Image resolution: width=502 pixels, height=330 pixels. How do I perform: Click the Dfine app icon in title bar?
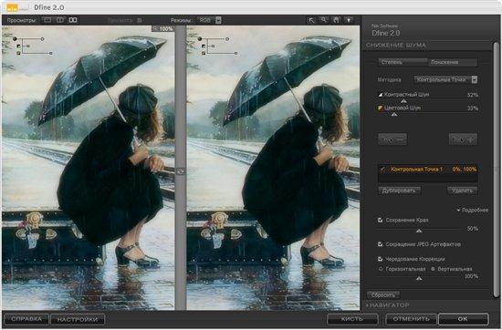pyautogui.click(x=12, y=7)
